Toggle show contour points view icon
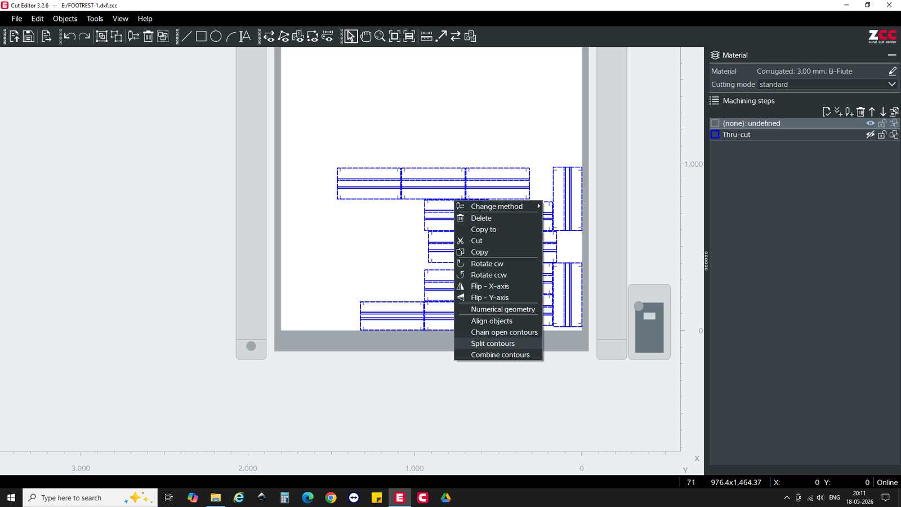Screen dimensions: 901x507 point(284,37)
